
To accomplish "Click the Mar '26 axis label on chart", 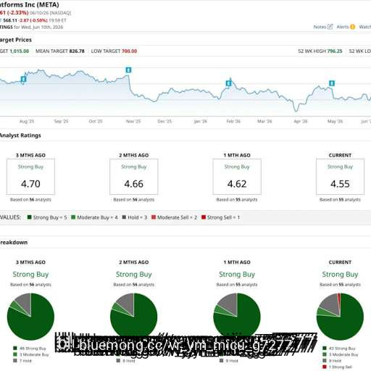I will click(264, 121).
